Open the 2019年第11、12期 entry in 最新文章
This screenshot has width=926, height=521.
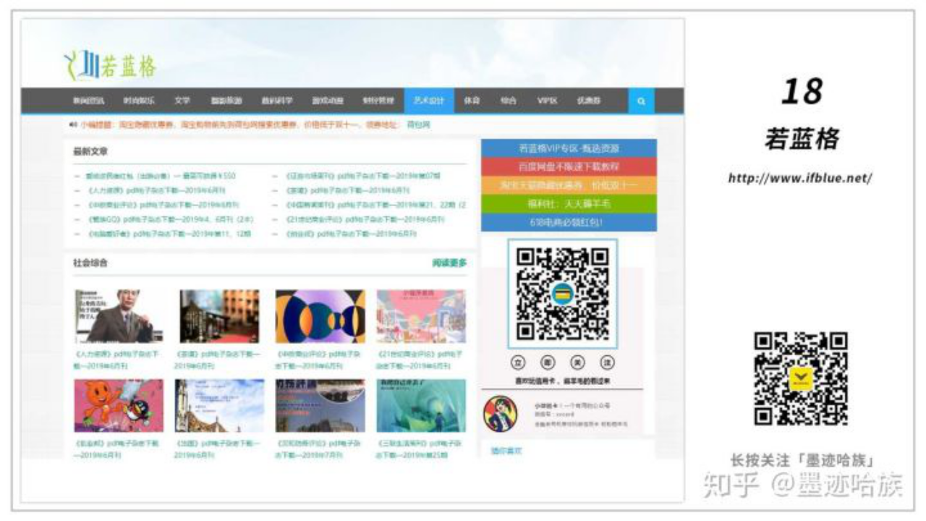[x=169, y=234]
